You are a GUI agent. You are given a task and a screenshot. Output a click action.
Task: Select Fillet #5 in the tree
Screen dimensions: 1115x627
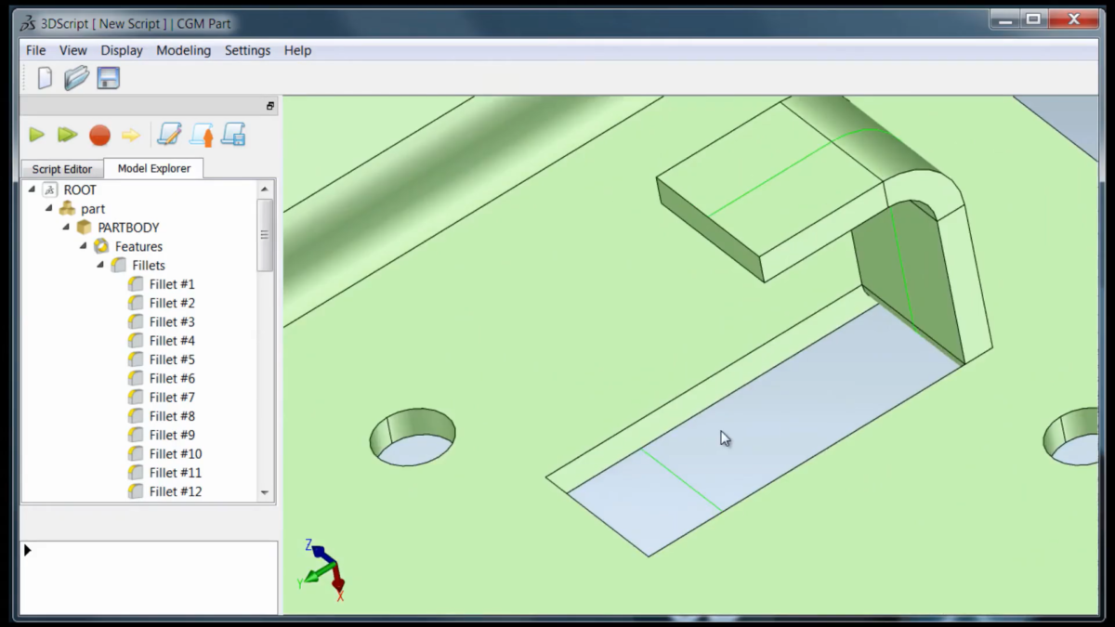pos(172,359)
